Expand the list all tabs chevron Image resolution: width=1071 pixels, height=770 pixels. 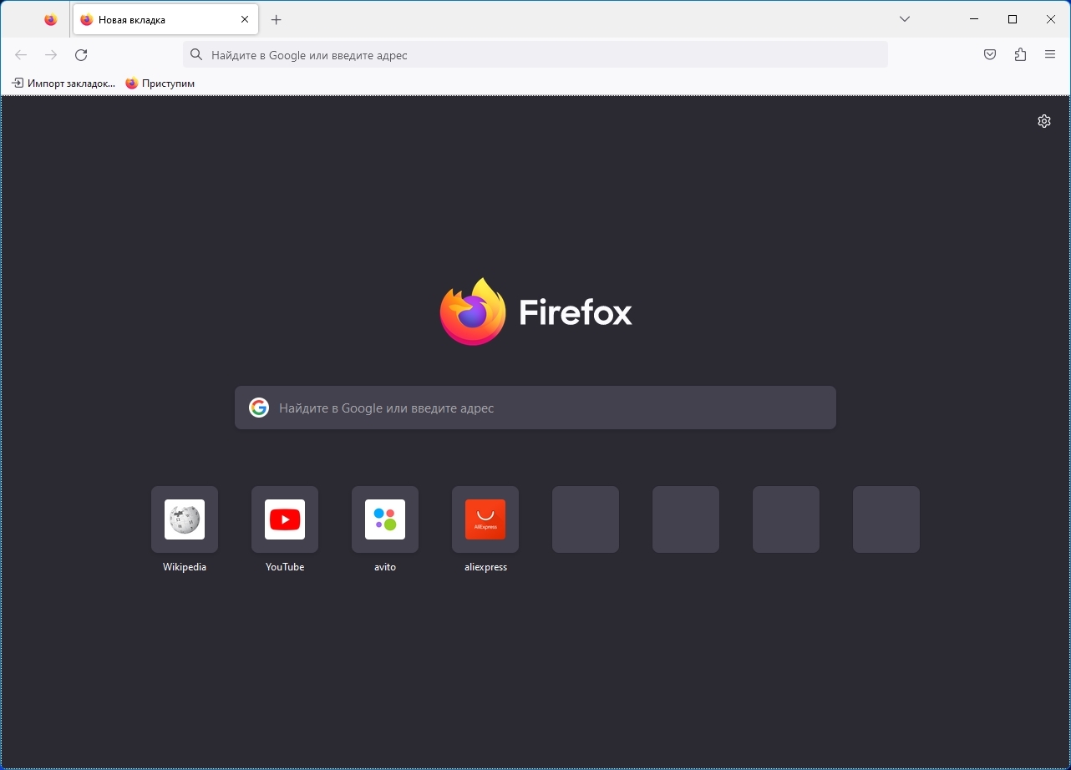[905, 19]
